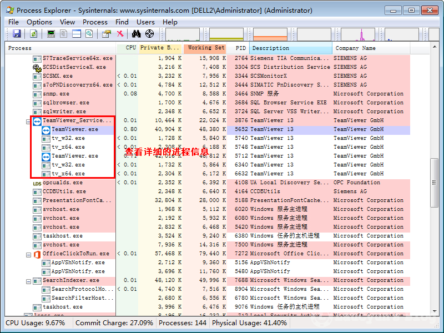The width and height of the screenshot is (444, 333).
Task: Select the sqlwriter.exe process
Action: point(64,112)
